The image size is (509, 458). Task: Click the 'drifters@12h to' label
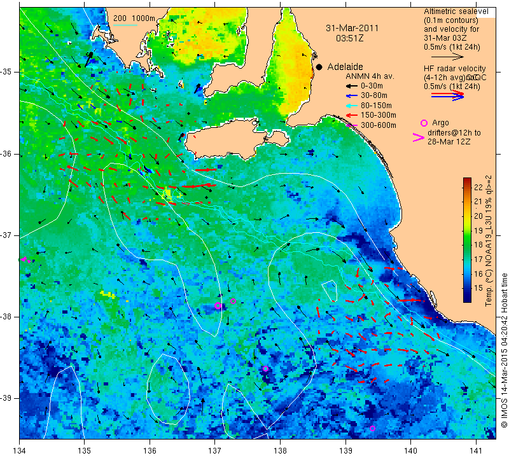coord(454,133)
